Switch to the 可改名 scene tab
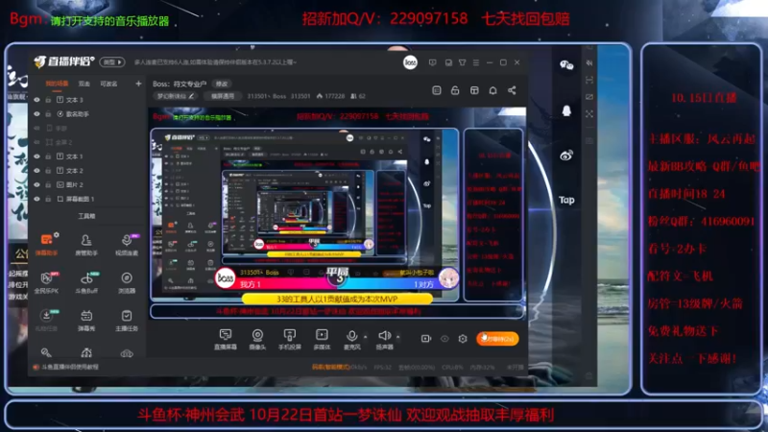This screenshot has height=432, width=768. point(108,84)
